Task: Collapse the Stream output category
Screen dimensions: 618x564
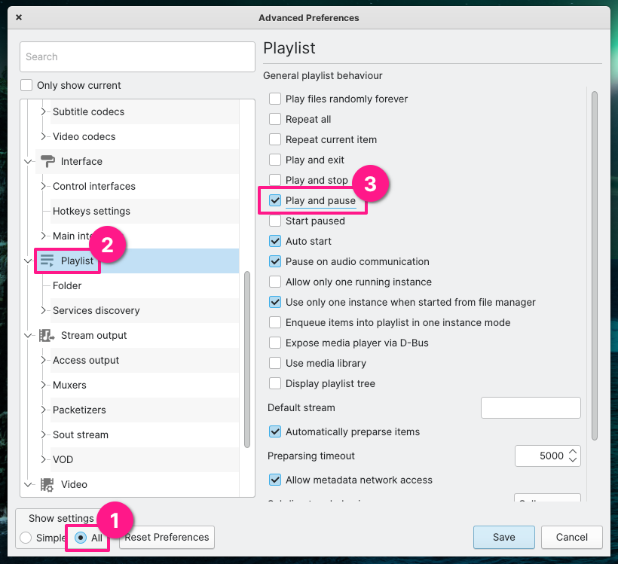Action: [28, 336]
